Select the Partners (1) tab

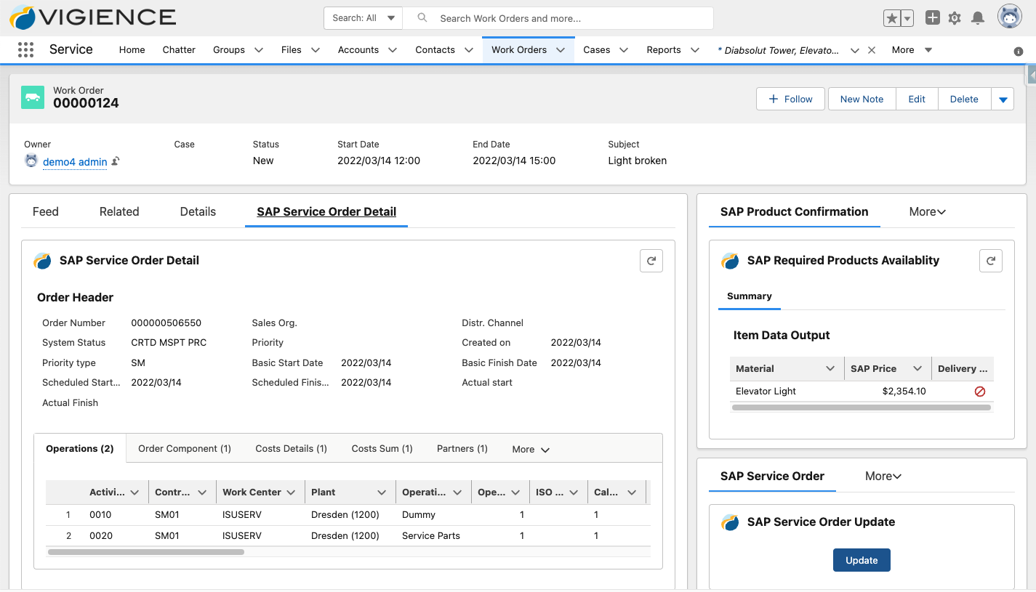tap(462, 449)
